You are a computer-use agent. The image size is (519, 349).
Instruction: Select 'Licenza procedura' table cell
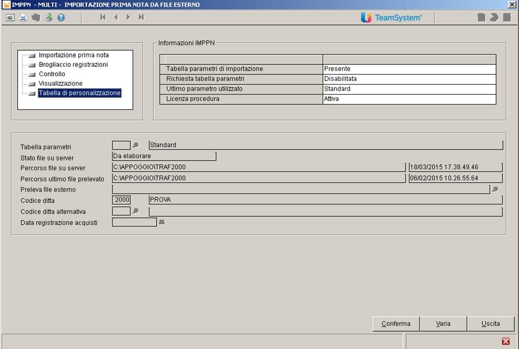(x=241, y=99)
